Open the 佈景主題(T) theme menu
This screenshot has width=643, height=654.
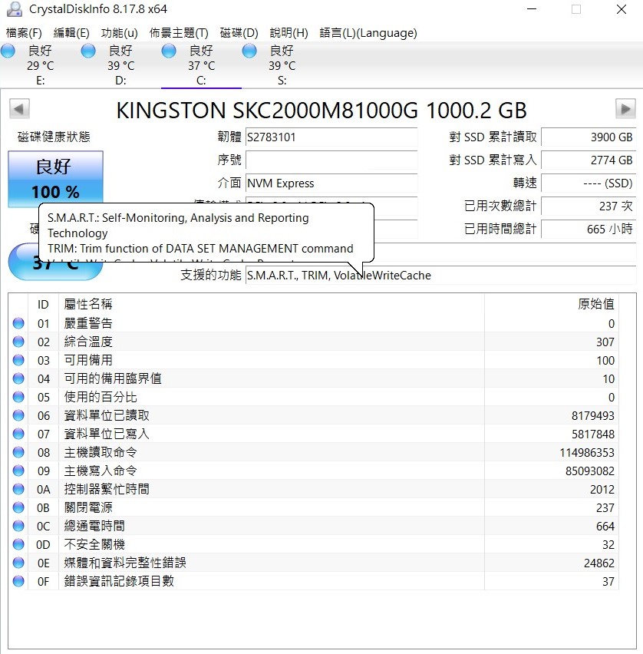[x=178, y=32]
